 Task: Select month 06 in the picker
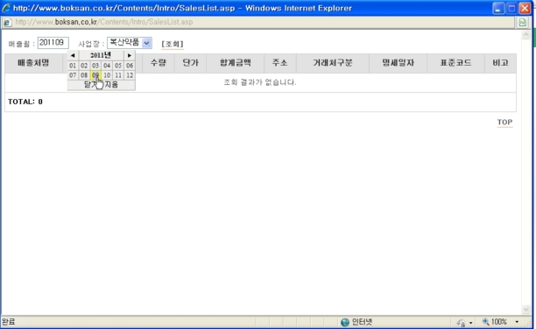[x=130, y=66]
